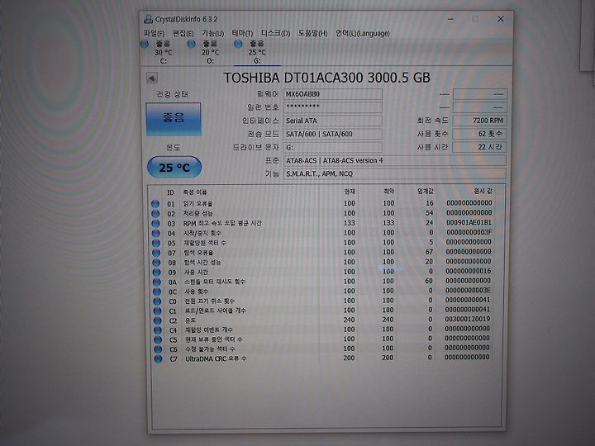Close the CrystalDiskInfo window
The height and width of the screenshot is (446, 595).
pyautogui.click(x=501, y=19)
